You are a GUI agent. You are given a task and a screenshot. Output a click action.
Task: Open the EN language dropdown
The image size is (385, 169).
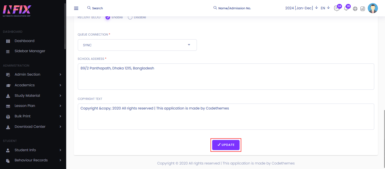(x=325, y=8)
